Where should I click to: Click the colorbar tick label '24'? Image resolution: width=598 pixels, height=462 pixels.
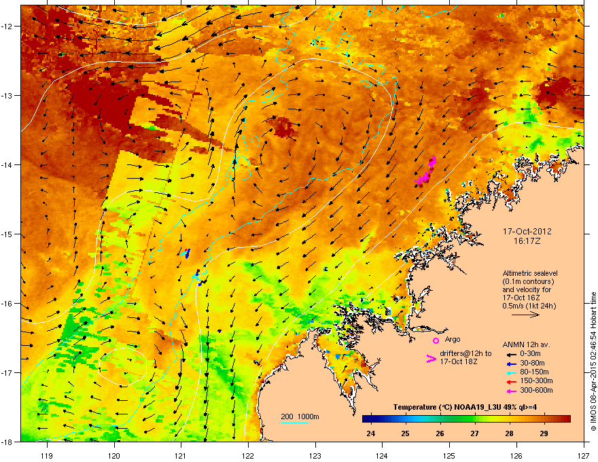pos(370,433)
